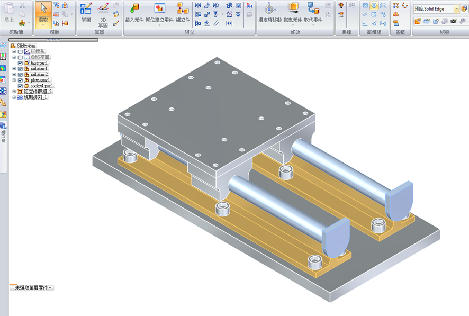The image size is (469, 316).
Task: Click the camera icon in 組態 group
Action: tap(454, 21)
